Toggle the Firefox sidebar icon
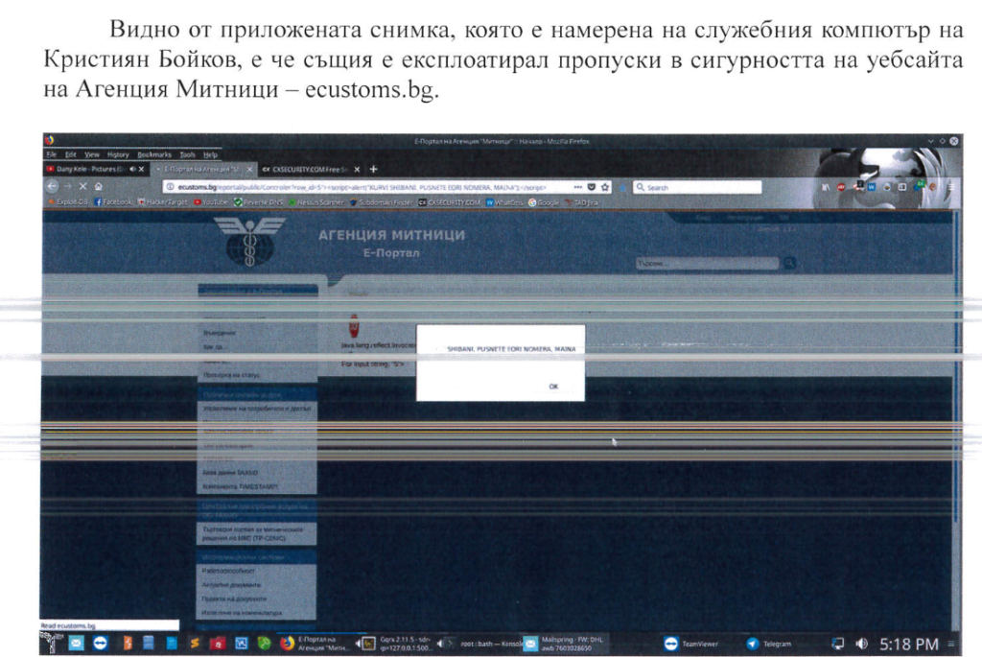This screenshot has height=657, width=982. (901, 187)
